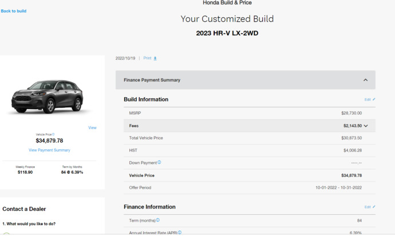395x236 pixels.
Task: Click the Back to build link
Action: (x=14, y=11)
